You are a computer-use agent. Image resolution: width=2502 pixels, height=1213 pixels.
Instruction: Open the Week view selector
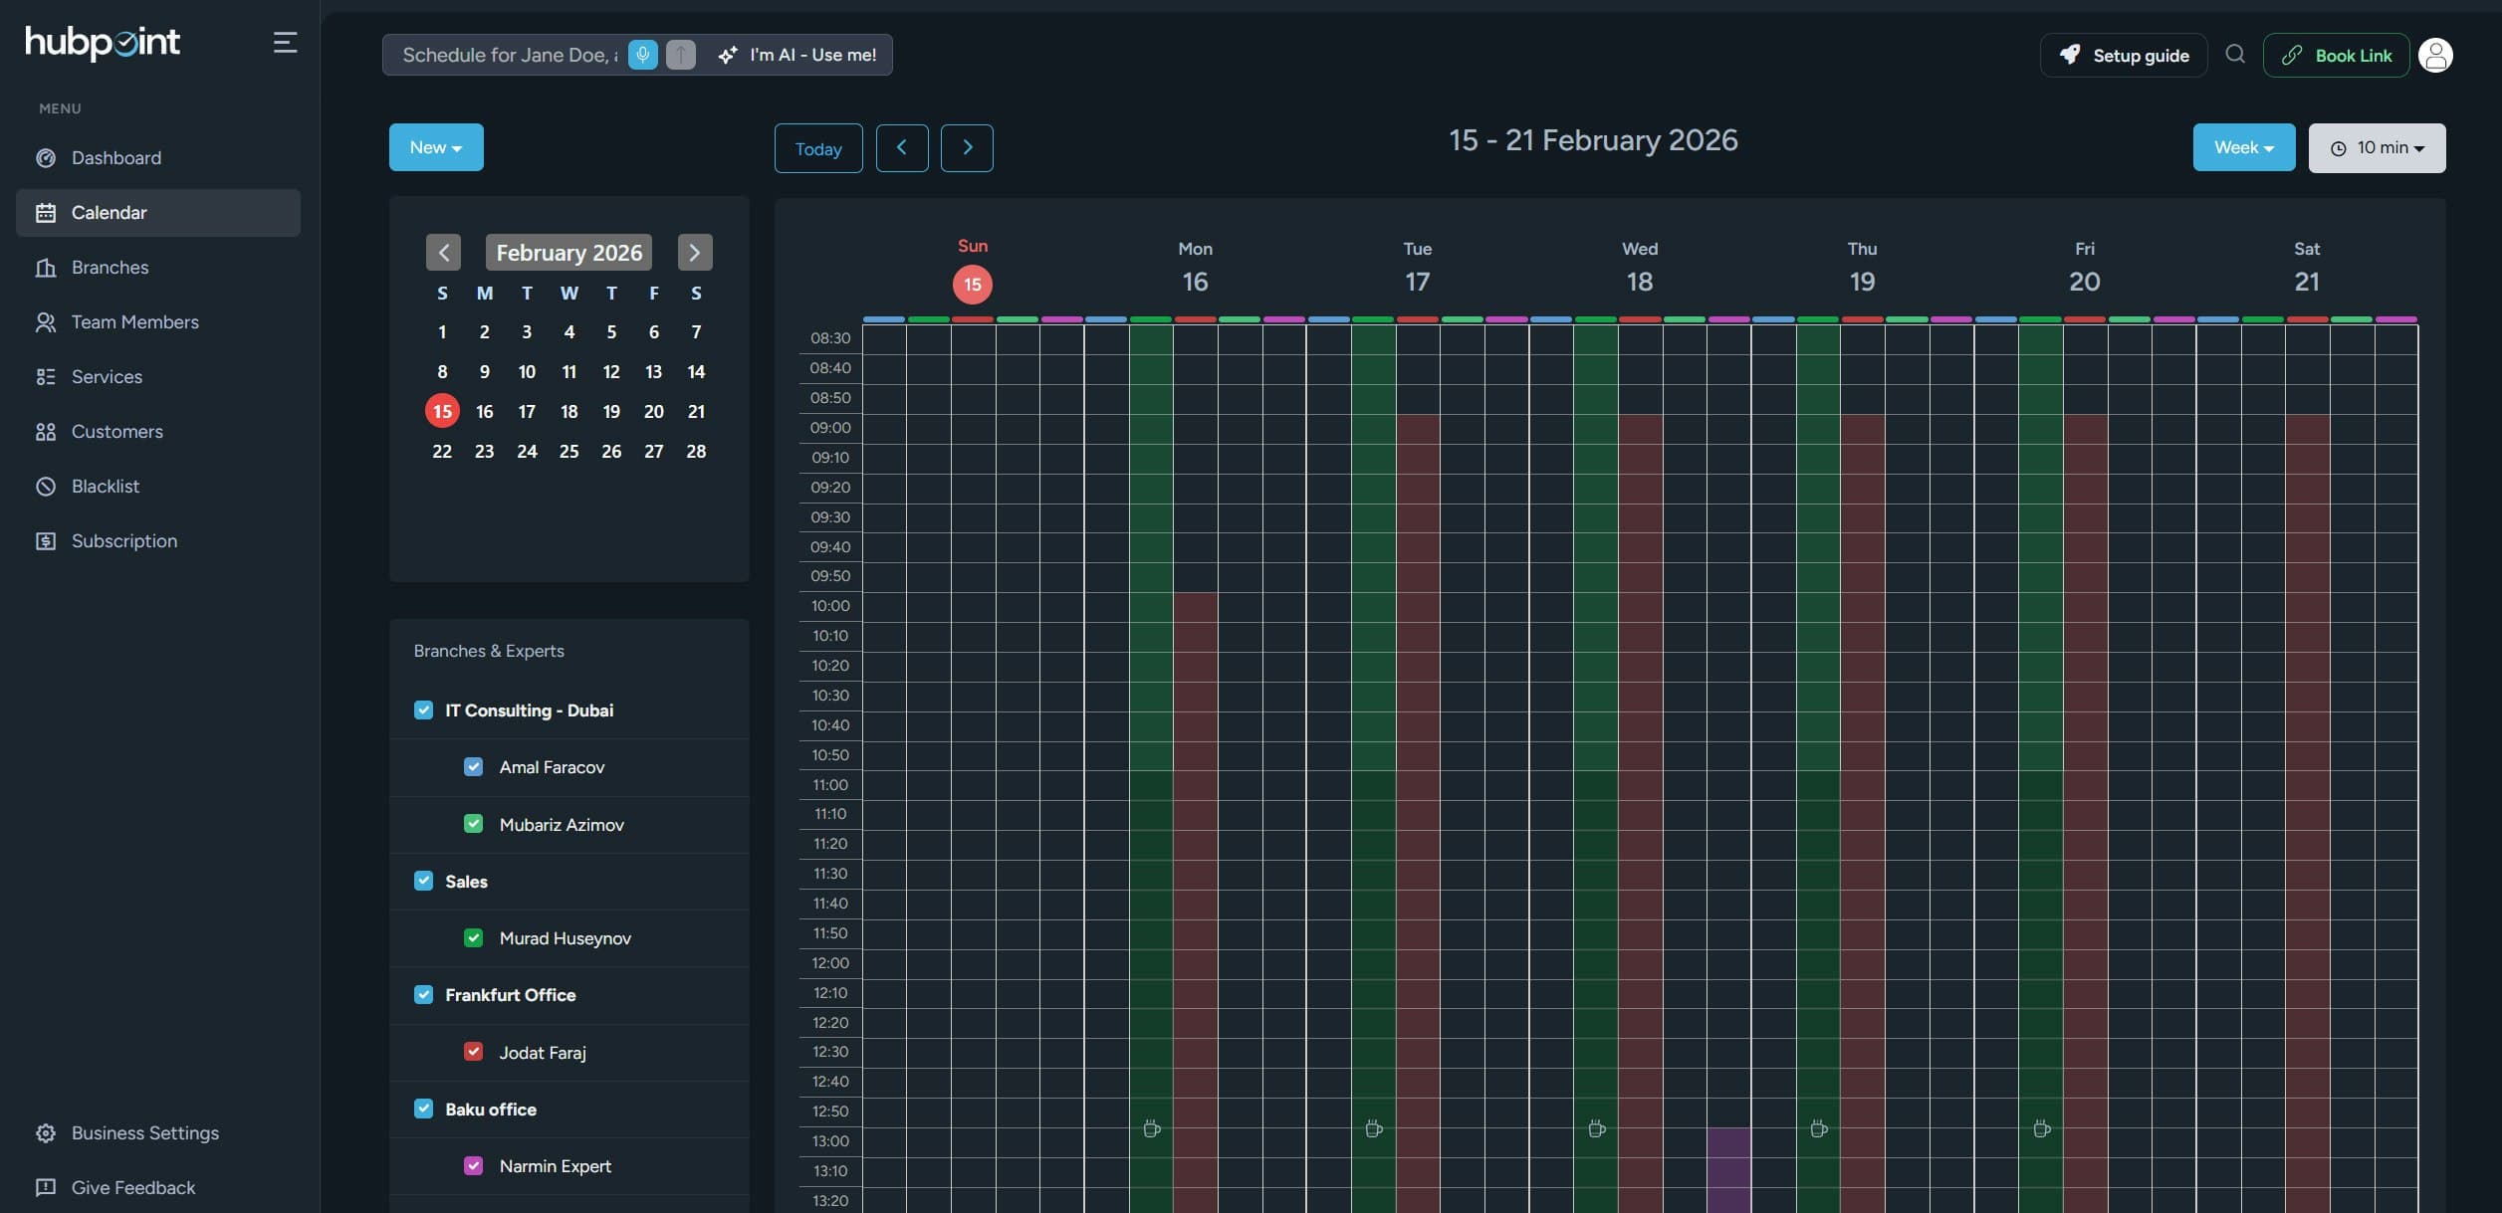click(2242, 146)
